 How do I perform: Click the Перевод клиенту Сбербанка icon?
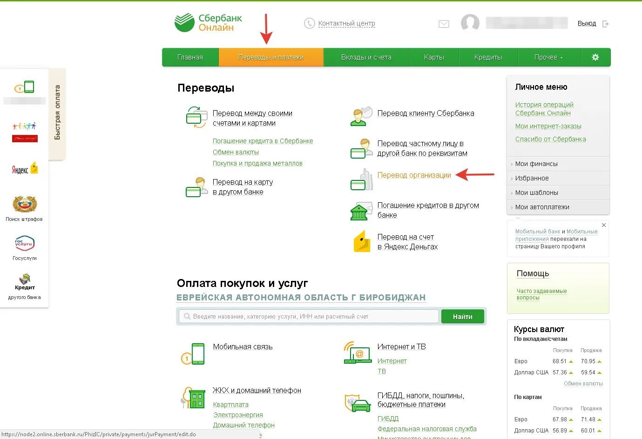[361, 116]
